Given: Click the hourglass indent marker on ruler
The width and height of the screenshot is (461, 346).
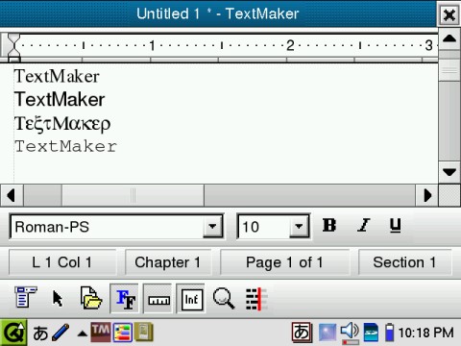Looking at the screenshot, I should click(13, 47).
